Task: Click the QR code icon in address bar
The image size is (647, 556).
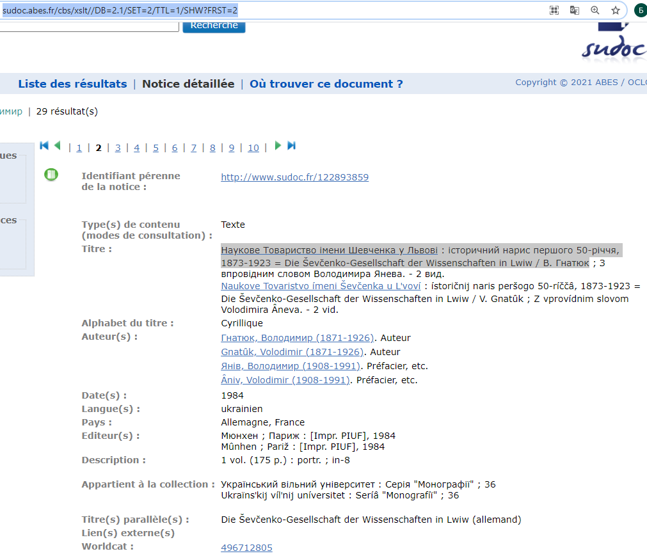Action: click(x=554, y=10)
